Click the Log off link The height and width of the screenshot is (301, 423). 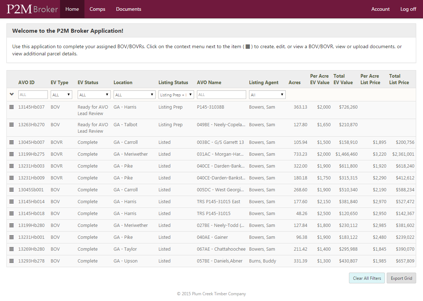point(408,9)
